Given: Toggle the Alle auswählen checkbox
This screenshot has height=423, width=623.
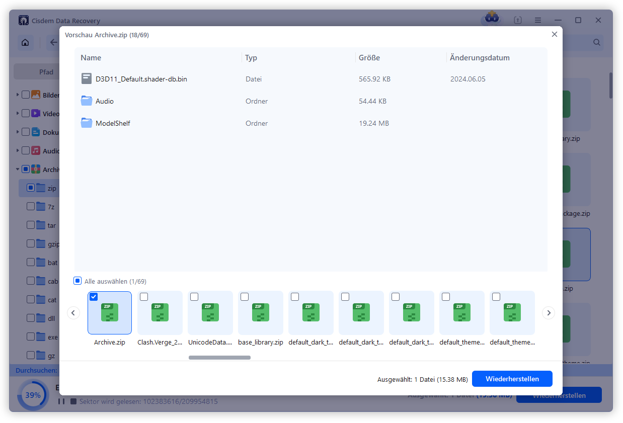Looking at the screenshot, I should point(77,281).
